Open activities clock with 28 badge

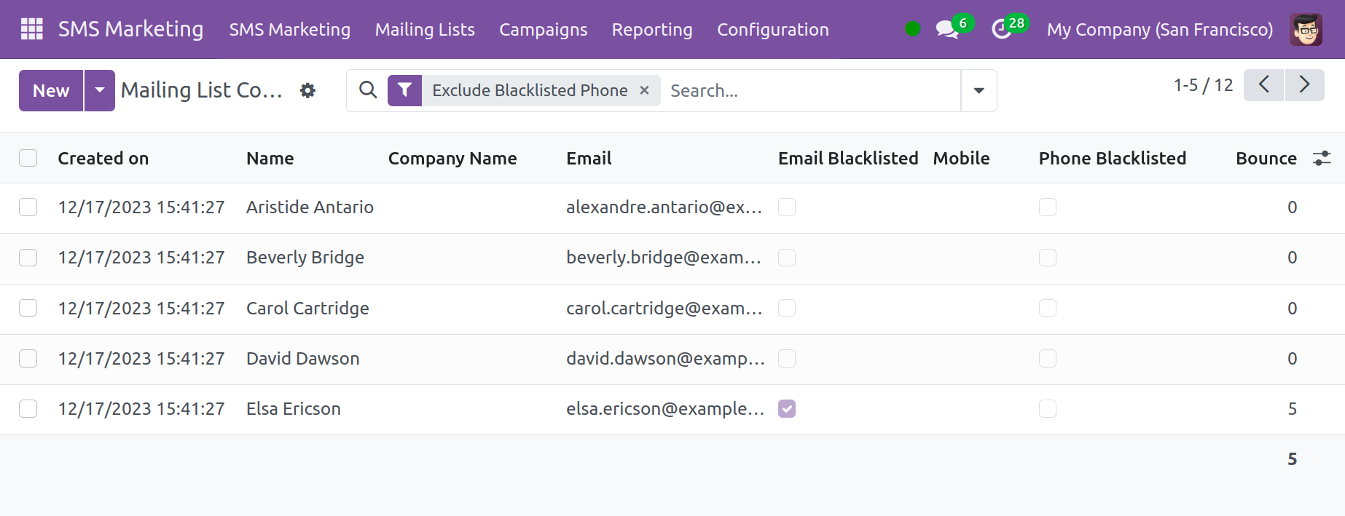(x=1003, y=29)
